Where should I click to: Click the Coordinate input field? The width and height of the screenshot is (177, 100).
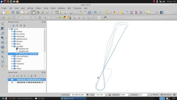point(78,95)
